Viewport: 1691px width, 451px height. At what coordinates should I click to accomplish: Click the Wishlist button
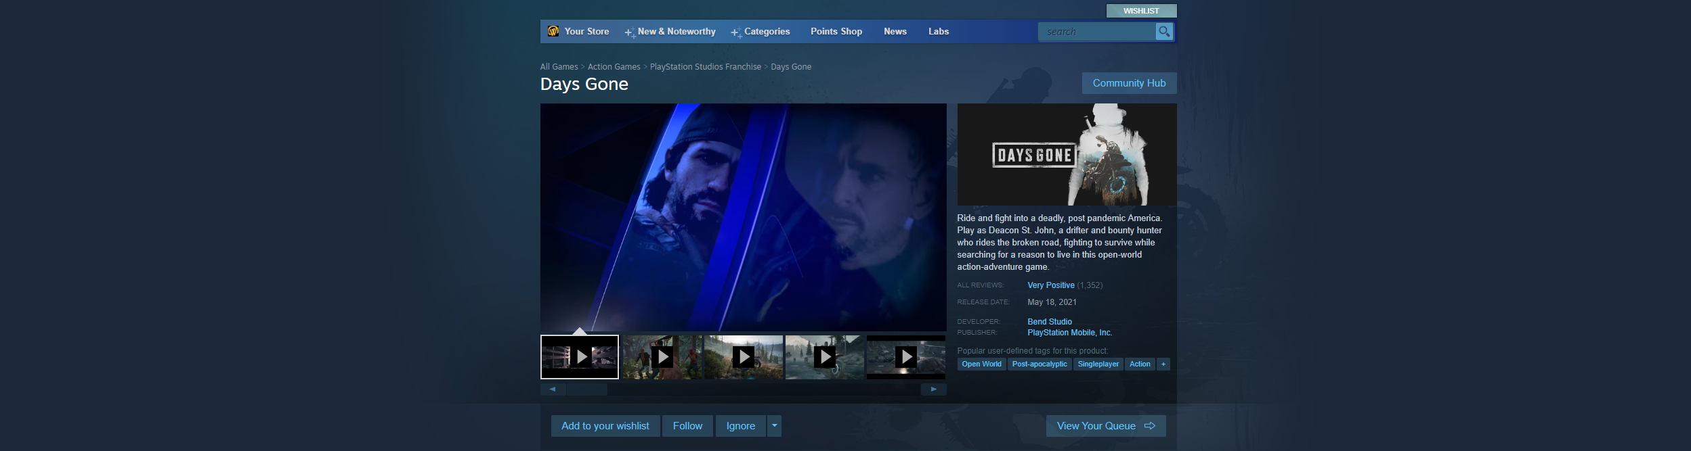pos(1141,11)
